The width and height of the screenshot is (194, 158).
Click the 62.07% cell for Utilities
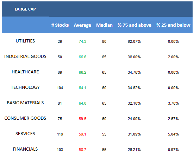pos(134,41)
